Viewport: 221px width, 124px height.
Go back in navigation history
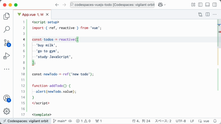tap(57, 5)
